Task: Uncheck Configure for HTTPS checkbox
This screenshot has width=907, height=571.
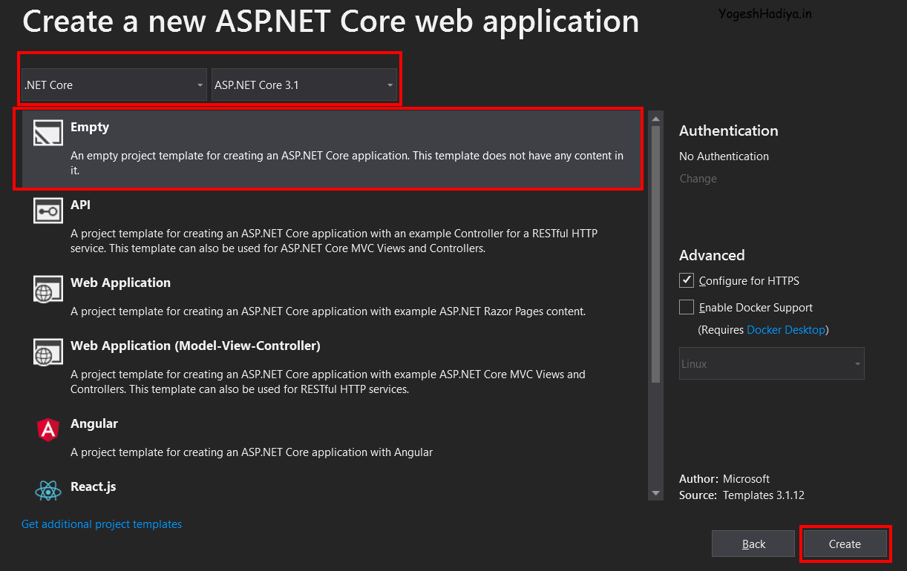Action: (687, 281)
